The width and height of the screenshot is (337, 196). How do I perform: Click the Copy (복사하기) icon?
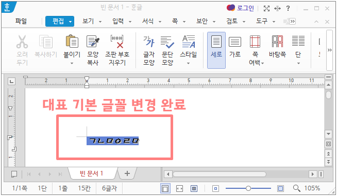[45, 42]
